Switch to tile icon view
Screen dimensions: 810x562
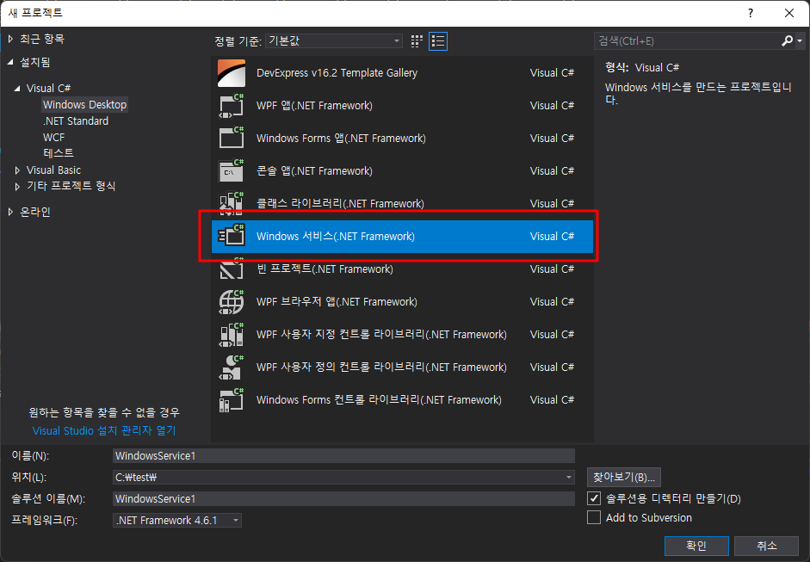[417, 41]
